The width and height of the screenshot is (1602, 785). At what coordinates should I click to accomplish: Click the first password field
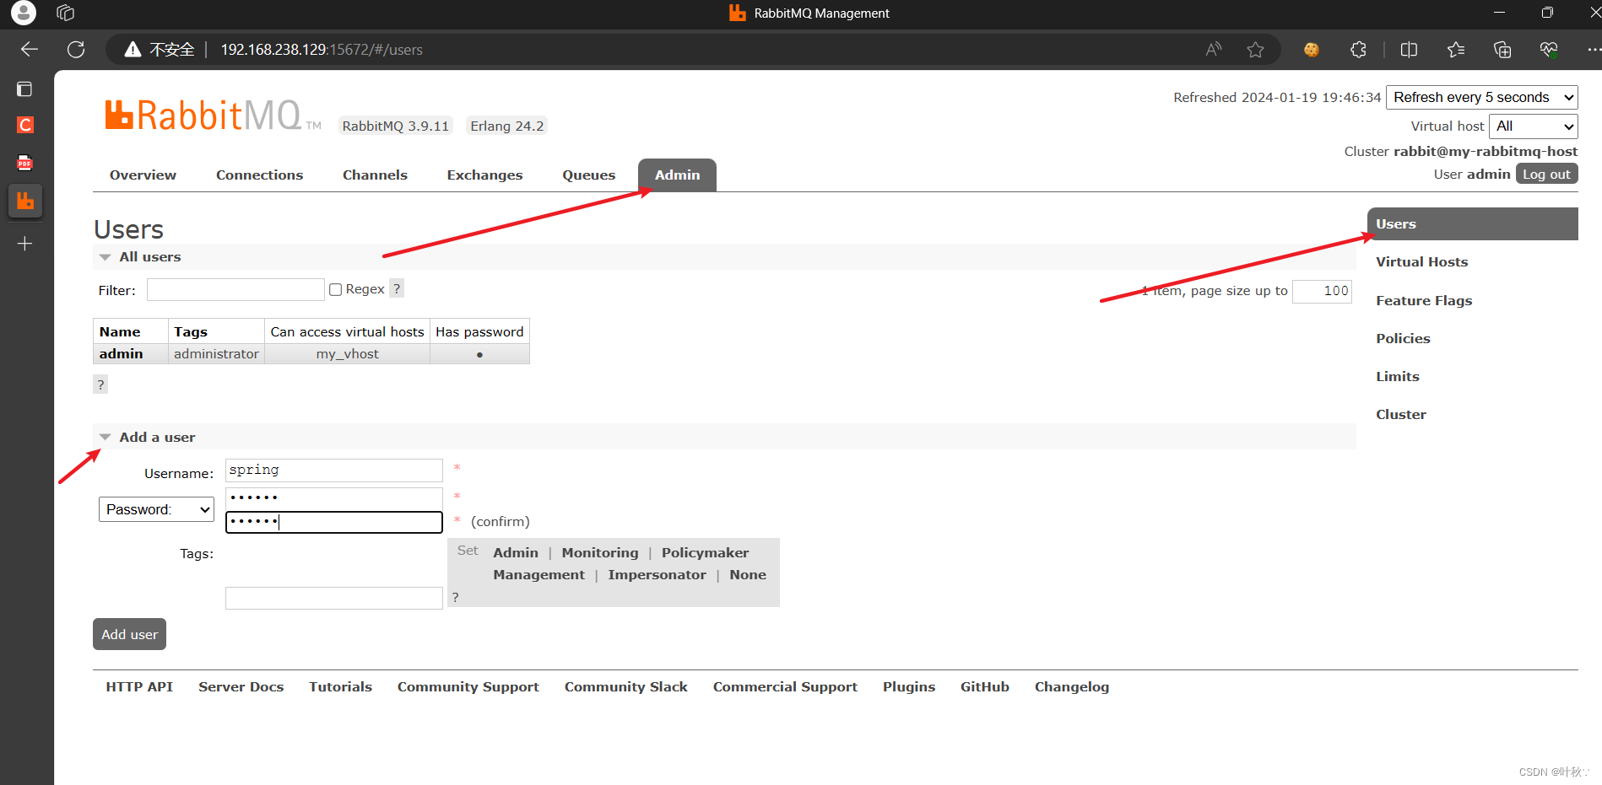point(334,498)
